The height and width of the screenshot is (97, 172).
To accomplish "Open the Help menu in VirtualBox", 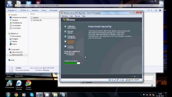I will [x=84, y=16].
